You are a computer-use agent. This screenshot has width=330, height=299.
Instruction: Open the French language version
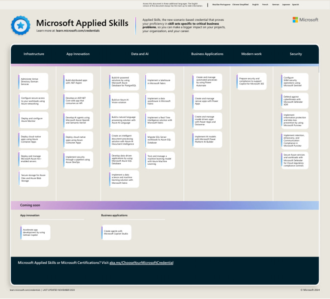tap(265, 4)
